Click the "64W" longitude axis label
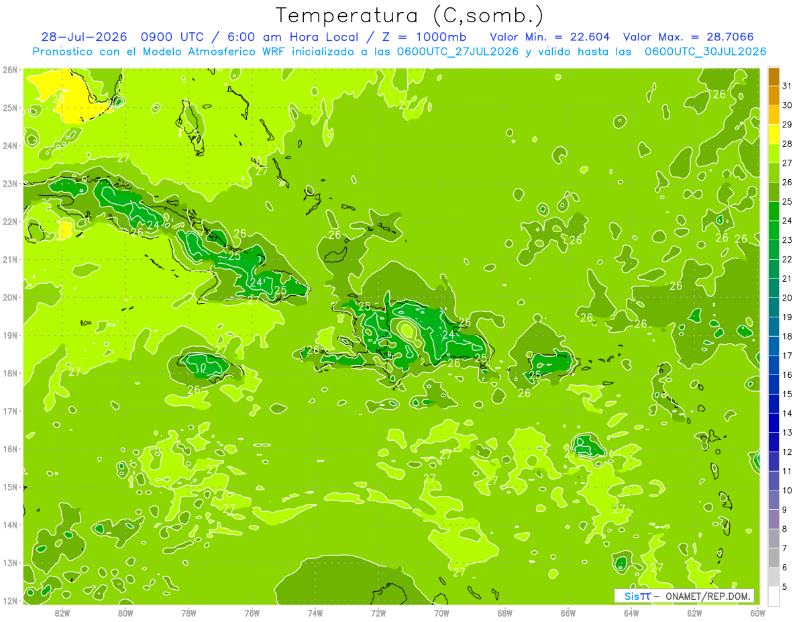 pos(631,613)
